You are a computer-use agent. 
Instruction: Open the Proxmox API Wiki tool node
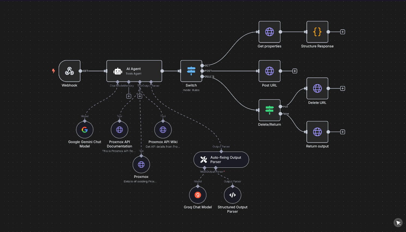coord(163,130)
